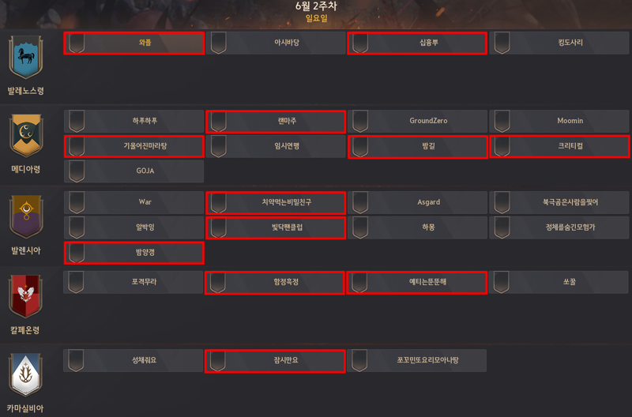Choose the 밤양갱 guild entry
The image size is (632, 417).
point(134,253)
